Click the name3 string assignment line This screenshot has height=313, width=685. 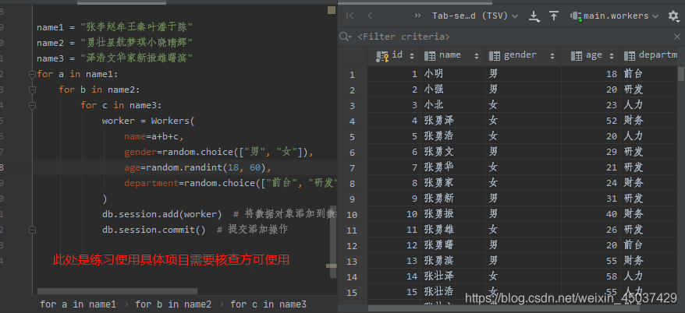coord(115,58)
